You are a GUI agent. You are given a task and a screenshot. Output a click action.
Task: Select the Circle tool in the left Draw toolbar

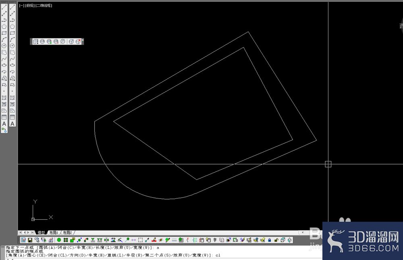point(4,46)
